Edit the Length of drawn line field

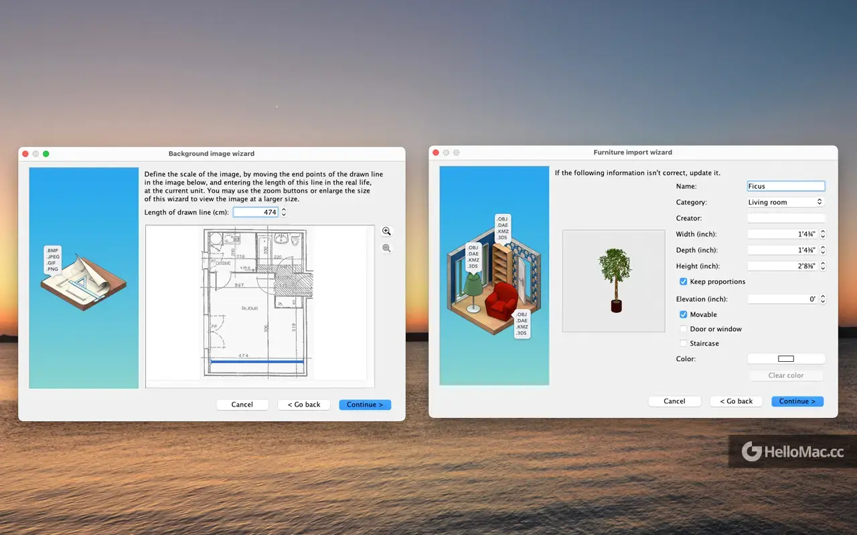(255, 212)
